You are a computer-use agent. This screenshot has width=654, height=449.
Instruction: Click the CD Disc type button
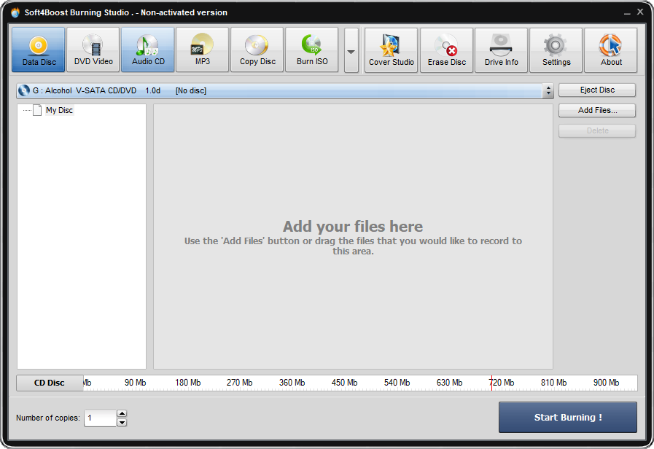(50, 383)
